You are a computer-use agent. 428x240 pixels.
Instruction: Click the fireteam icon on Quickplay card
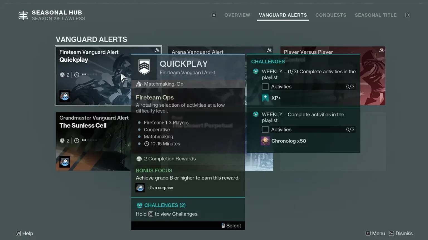pyautogui.click(x=157, y=50)
